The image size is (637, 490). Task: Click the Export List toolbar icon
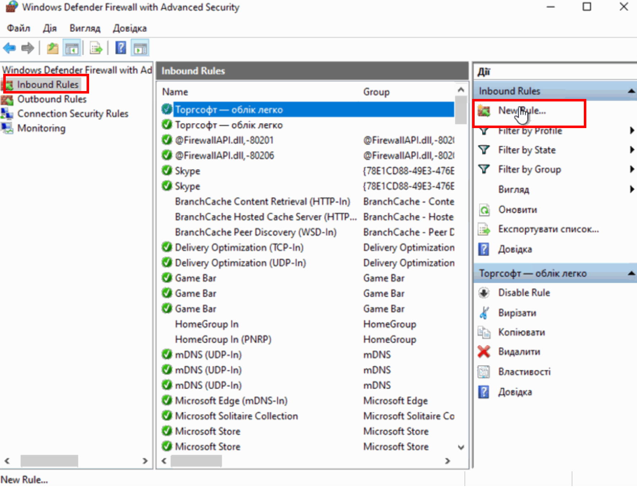(96, 48)
